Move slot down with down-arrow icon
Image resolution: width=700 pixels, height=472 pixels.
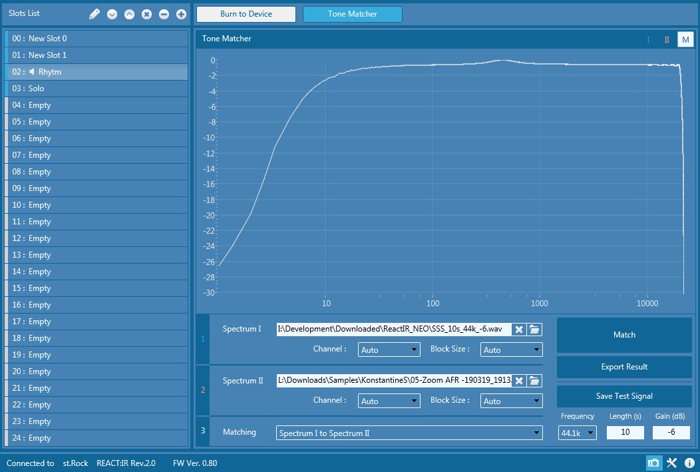pyautogui.click(x=112, y=14)
